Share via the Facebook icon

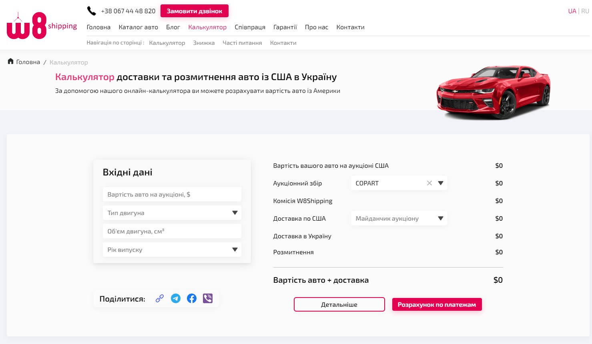click(x=191, y=298)
